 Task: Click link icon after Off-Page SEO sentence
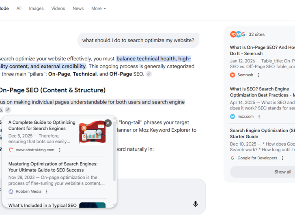(x=149, y=74)
